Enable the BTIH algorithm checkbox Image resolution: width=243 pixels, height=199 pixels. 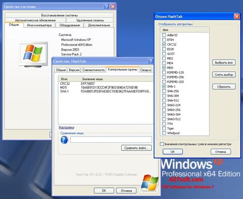164,40
